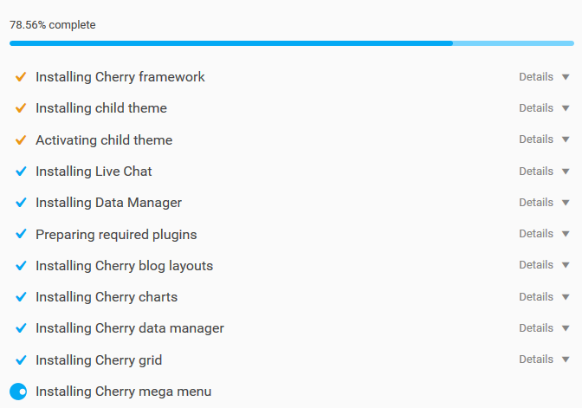Click blue checkmark next to Installing Cherry grid
The width and height of the screenshot is (582, 408).
[21, 359]
